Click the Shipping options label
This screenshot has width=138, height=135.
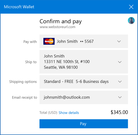pos(23,82)
